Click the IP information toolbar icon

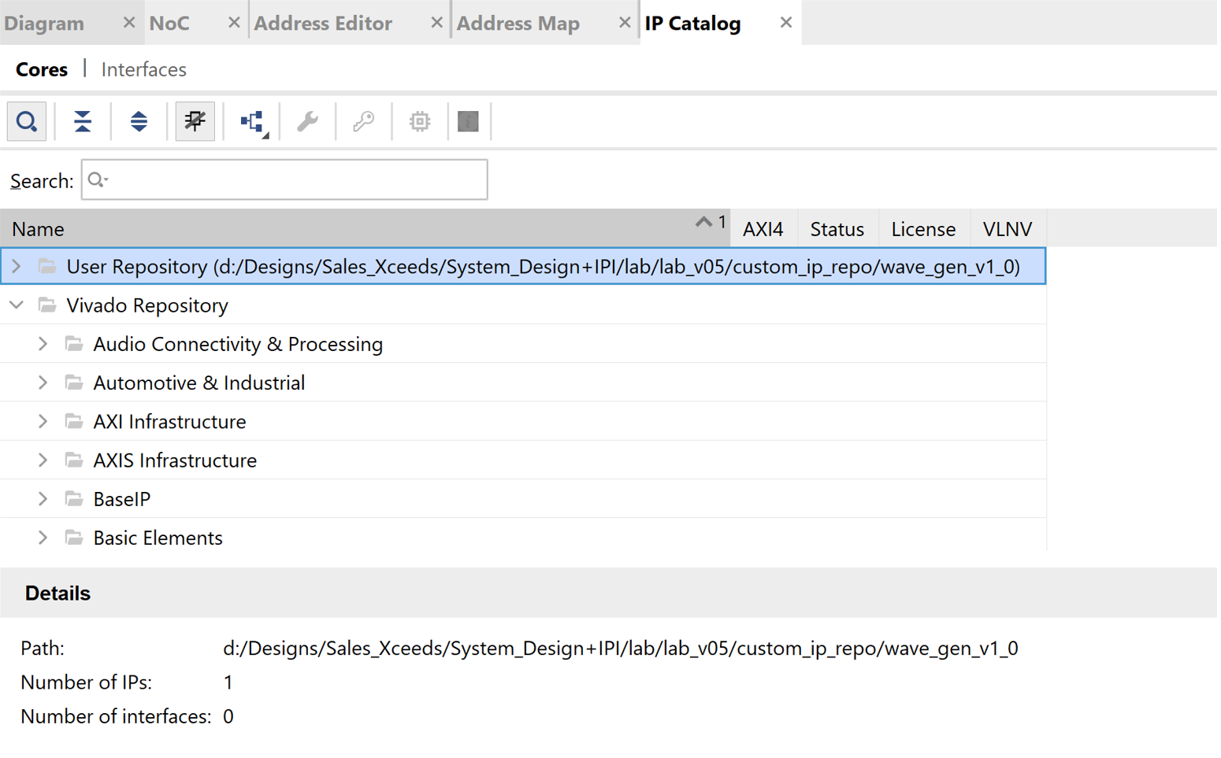[468, 121]
